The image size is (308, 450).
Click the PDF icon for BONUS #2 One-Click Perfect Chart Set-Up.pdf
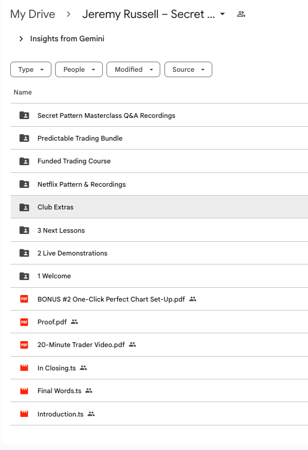(24, 299)
